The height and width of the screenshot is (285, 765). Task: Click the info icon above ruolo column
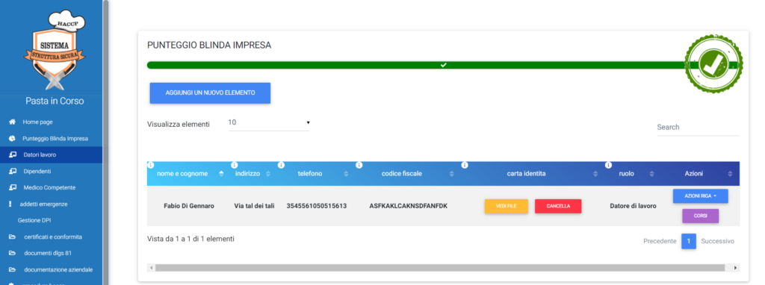[608, 165]
